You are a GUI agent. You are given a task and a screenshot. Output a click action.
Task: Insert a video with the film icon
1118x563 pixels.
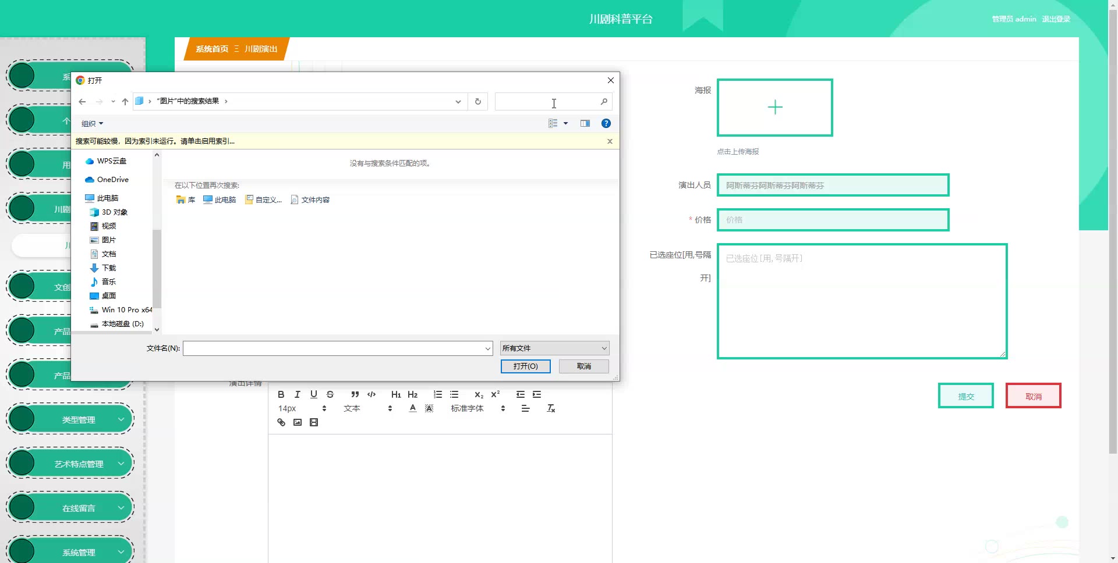point(314,422)
